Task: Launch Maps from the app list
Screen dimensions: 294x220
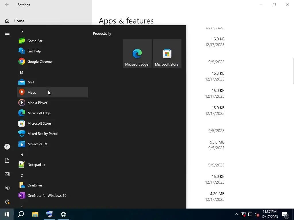Action: tap(53, 92)
